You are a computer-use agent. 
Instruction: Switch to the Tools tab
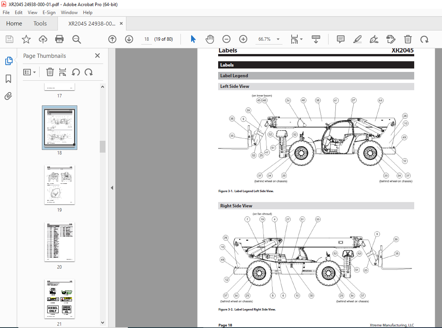tap(40, 23)
